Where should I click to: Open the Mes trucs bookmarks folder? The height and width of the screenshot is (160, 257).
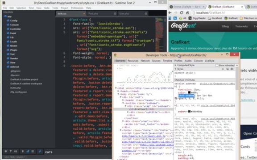[x=248, y=18]
